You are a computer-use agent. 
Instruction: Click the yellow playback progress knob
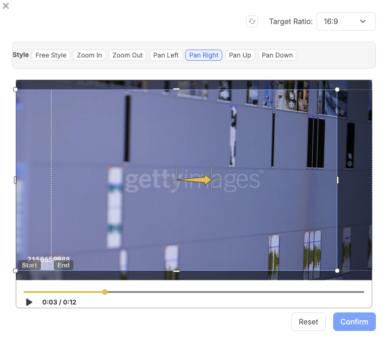105,292
